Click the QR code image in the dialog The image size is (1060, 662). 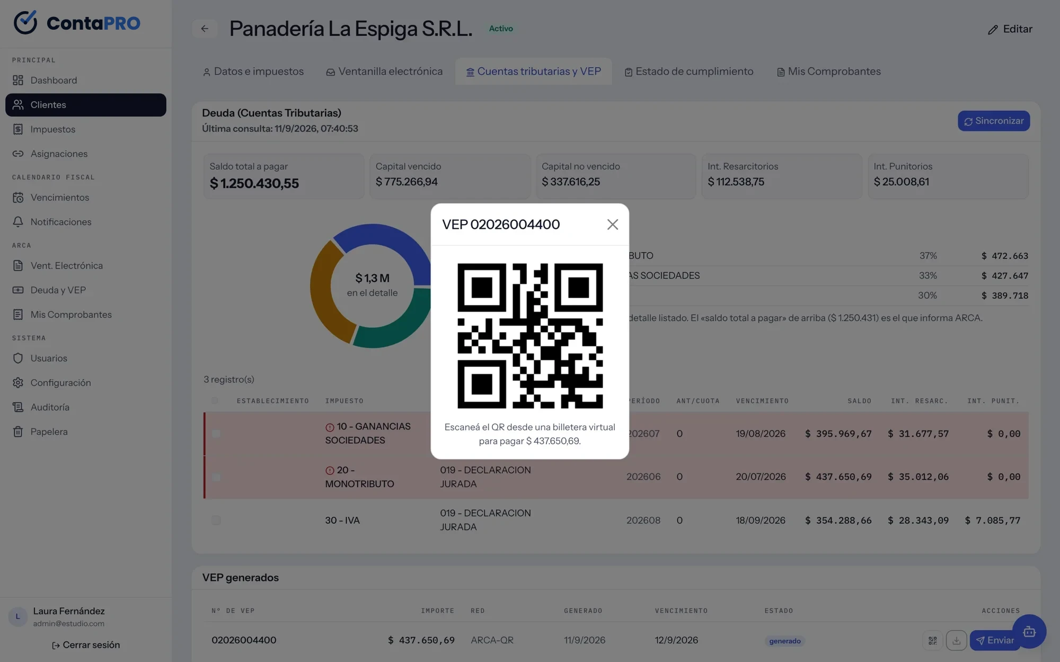[x=530, y=336]
